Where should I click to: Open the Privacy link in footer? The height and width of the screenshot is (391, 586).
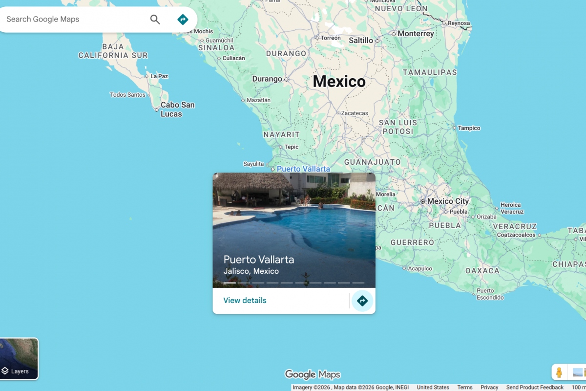point(489,387)
